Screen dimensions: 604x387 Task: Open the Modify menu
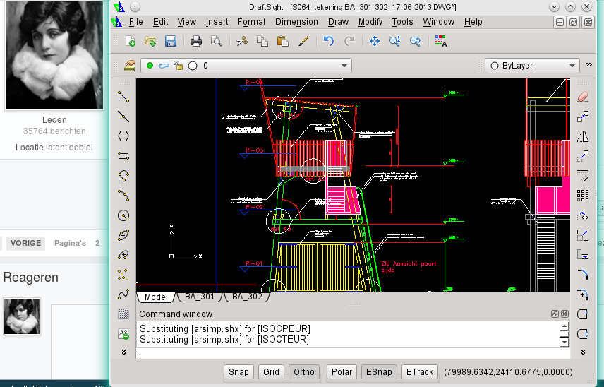[x=370, y=22]
